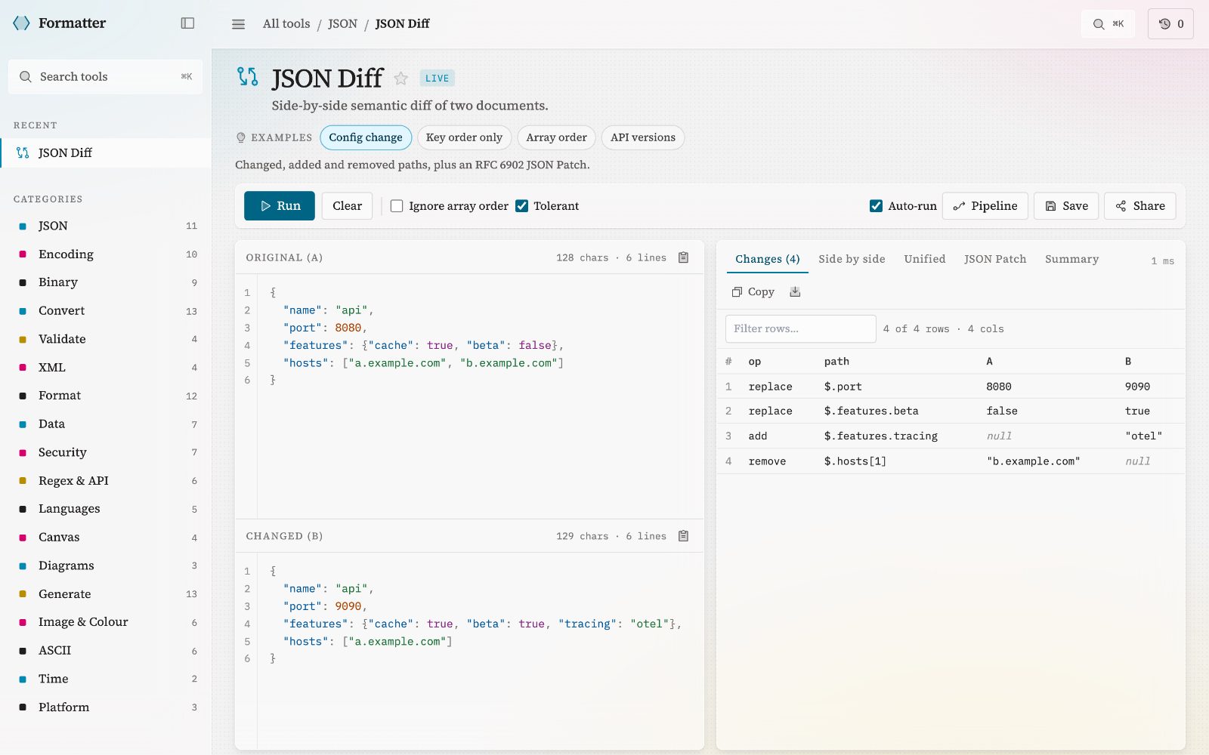Favorite JSON Diff with the star icon
Screen dimensions: 1209x755
(x=401, y=79)
